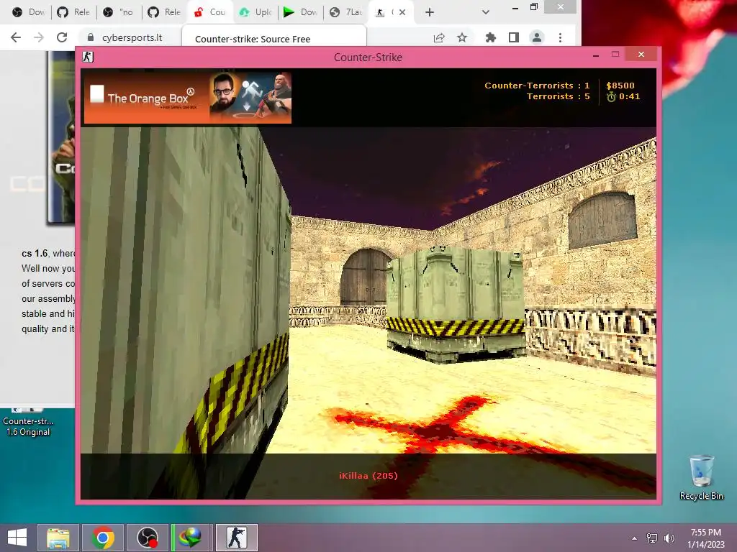
Task: Click the volume speaker tray icon
Action: pos(669,538)
